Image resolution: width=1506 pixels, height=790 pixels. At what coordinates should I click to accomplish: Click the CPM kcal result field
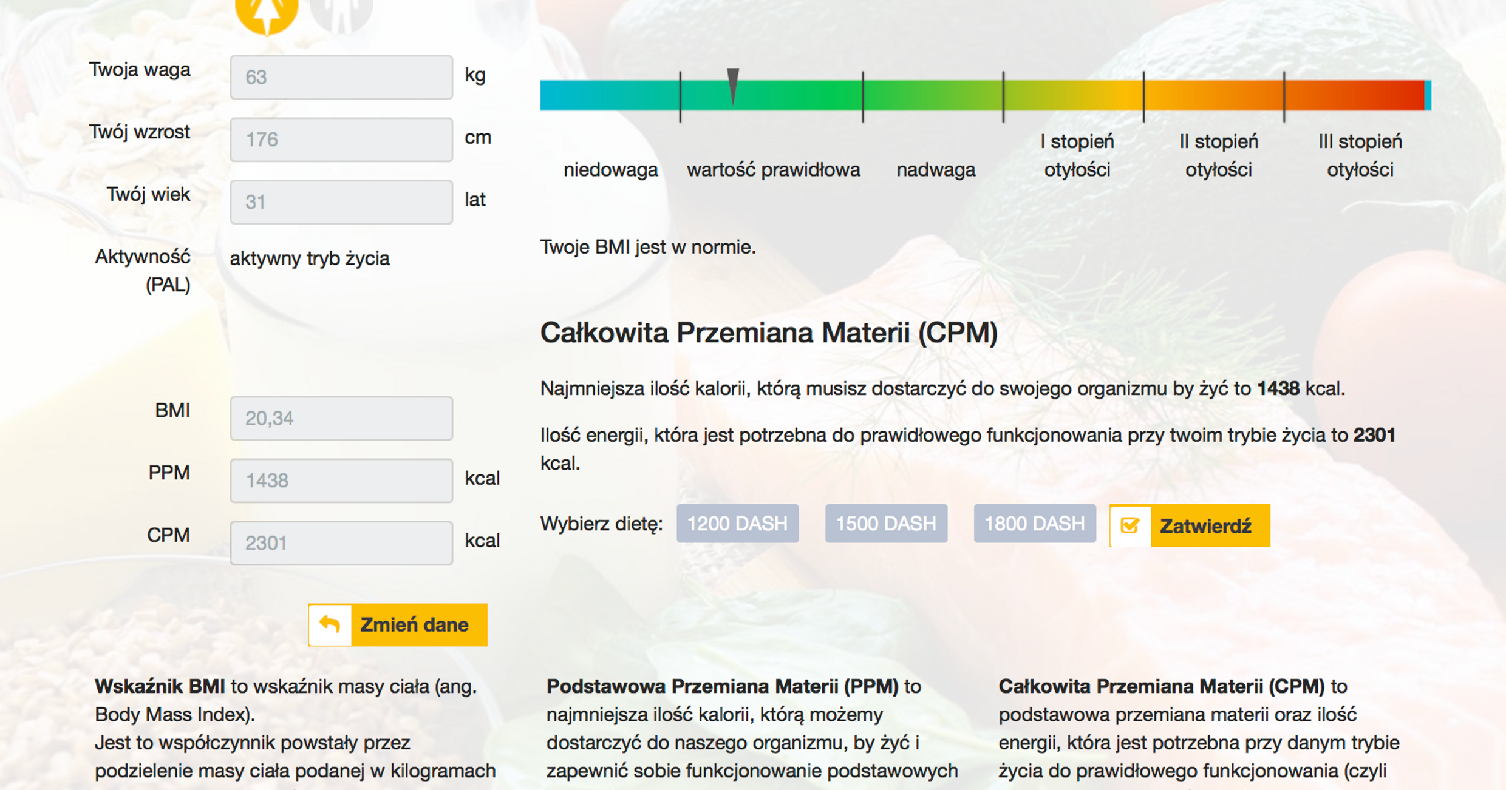(341, 543)
